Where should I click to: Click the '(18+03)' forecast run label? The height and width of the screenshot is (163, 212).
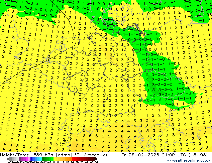pos(198,155)
